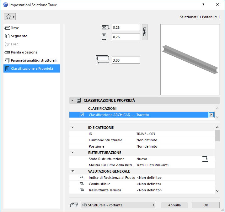This screenshot has height=212, width=225.
Task: Click Stato Ristrutturazione value Nuovo
Action: pyautogui.click(x=142, y=159)
